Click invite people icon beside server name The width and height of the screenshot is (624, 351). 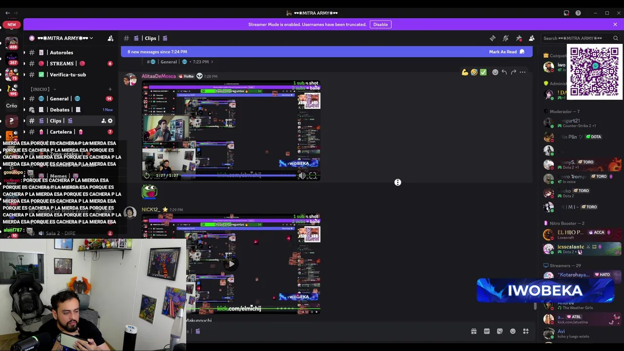tap(111, 38)
